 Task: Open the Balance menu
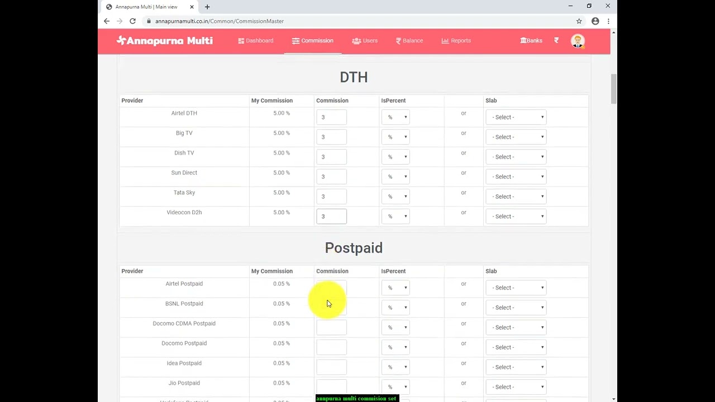coord(409,41)
